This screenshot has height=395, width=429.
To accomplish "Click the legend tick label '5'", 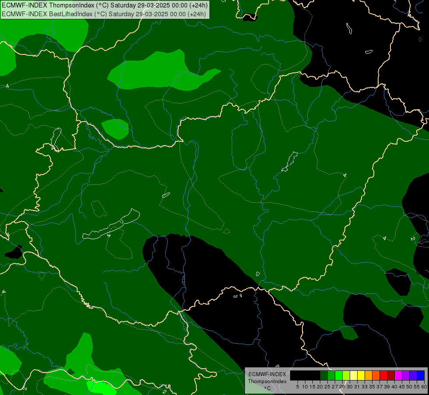I will click(x=298, y=387).
